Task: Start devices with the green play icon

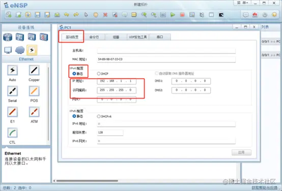Action: click(173, 15)
